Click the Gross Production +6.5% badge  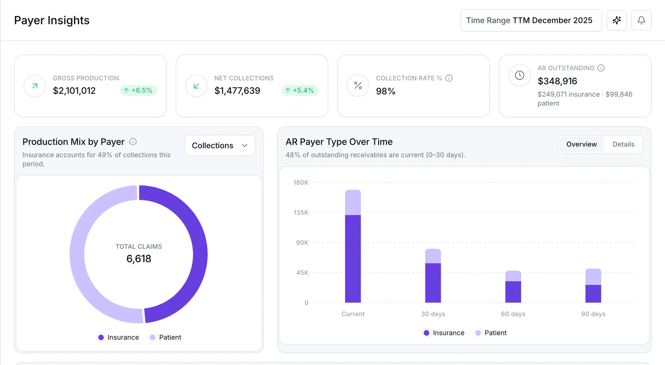tap(138, 90)
